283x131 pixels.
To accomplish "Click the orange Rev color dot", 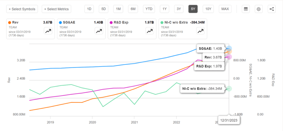I will (x=10, y=23).
